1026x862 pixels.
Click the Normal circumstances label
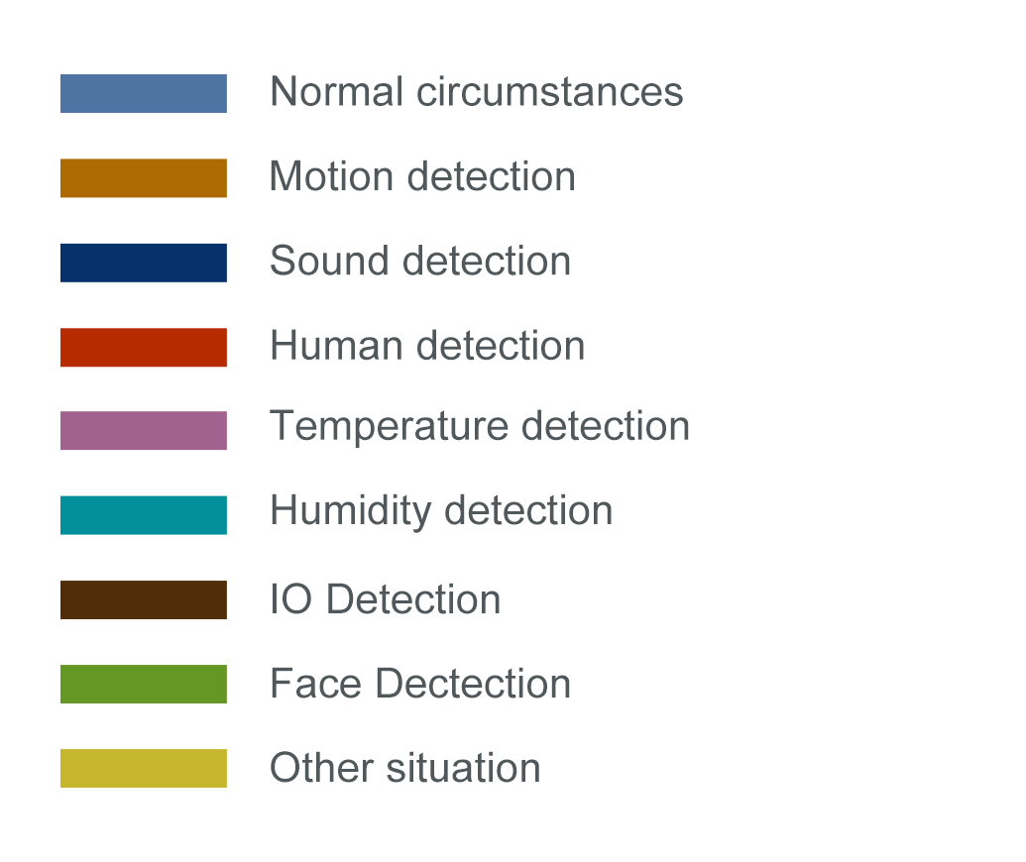pos(477,91)
